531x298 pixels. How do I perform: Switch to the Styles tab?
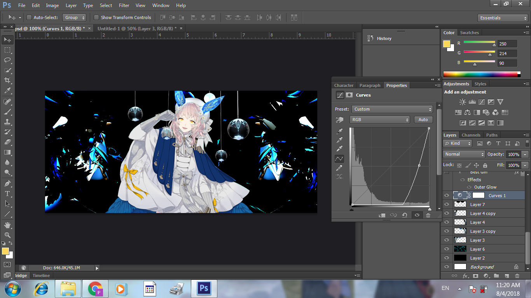tap(480, 84)
